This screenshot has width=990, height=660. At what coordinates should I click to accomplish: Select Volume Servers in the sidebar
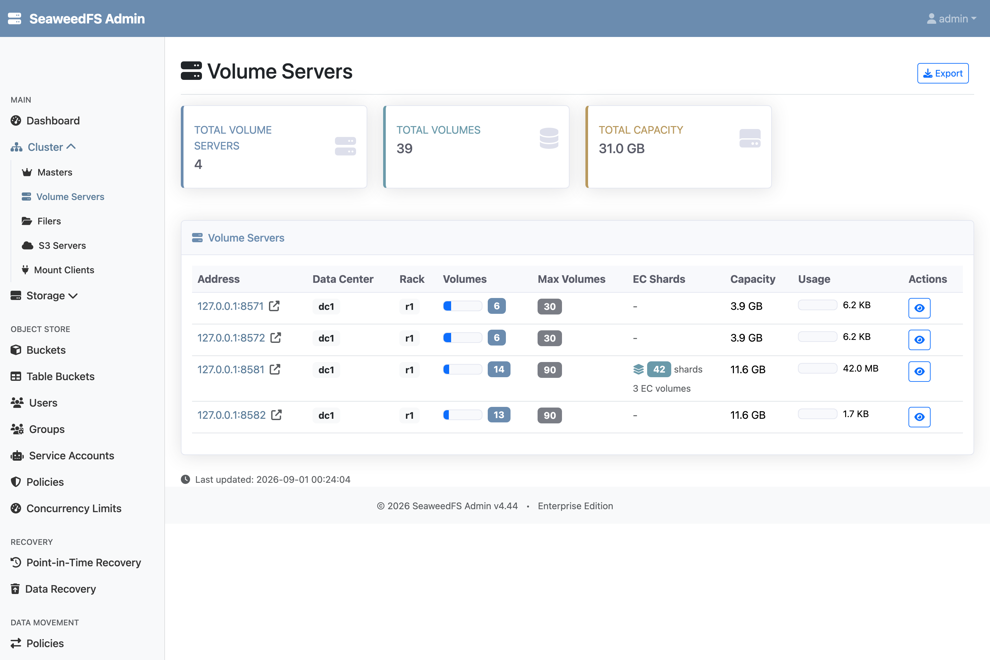click(63, 197)
